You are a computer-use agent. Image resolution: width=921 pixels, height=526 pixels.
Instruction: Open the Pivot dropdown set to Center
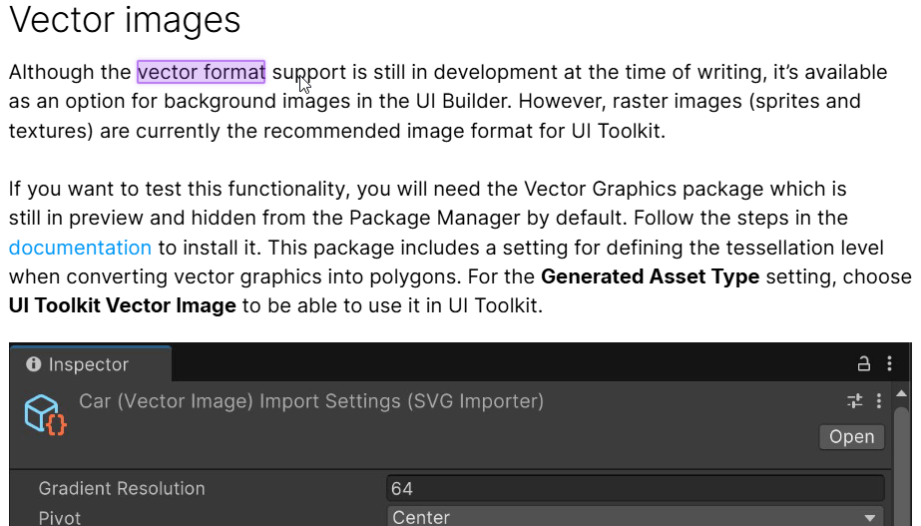point(635,517)
